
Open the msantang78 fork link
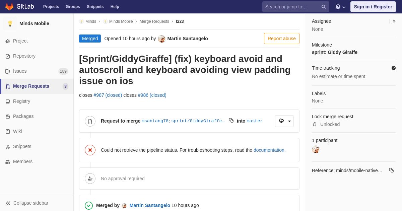tap(155, 121)
